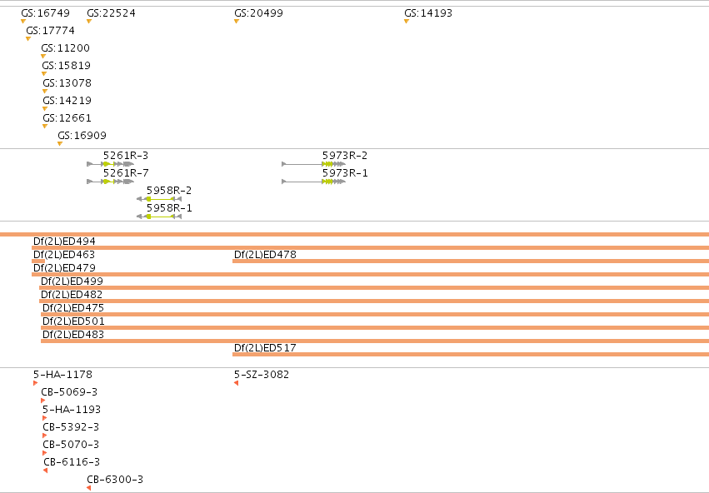Click the short orange bar under Df(2L)ED463
Image resolution: width=709 pixels, height=493 pixels.
click(38, 261)
